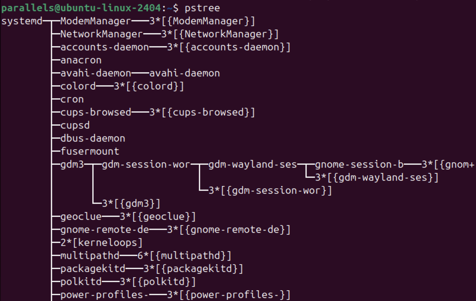Click the gdm-wayland-ses process node
Screen dimensions: 476x301
click(253, 165)
